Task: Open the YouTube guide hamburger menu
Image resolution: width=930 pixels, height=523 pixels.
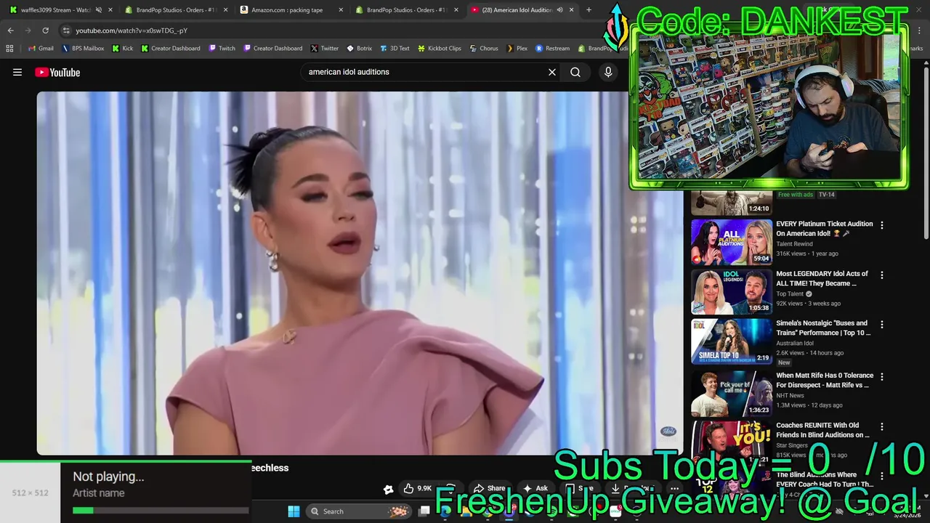Action: click(17, 72)
